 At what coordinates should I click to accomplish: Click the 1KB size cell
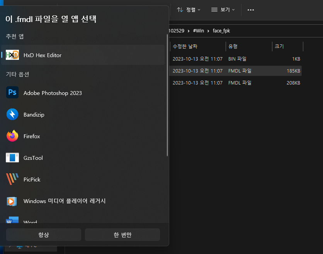click(x=296, y=59)
